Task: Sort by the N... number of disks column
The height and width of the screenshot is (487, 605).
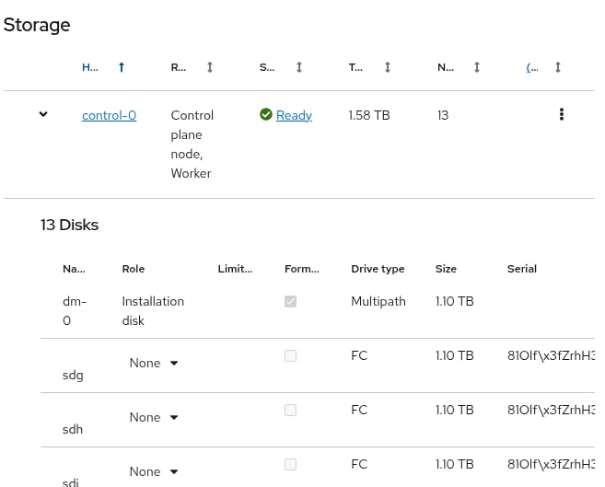Action: pos(477,67)
